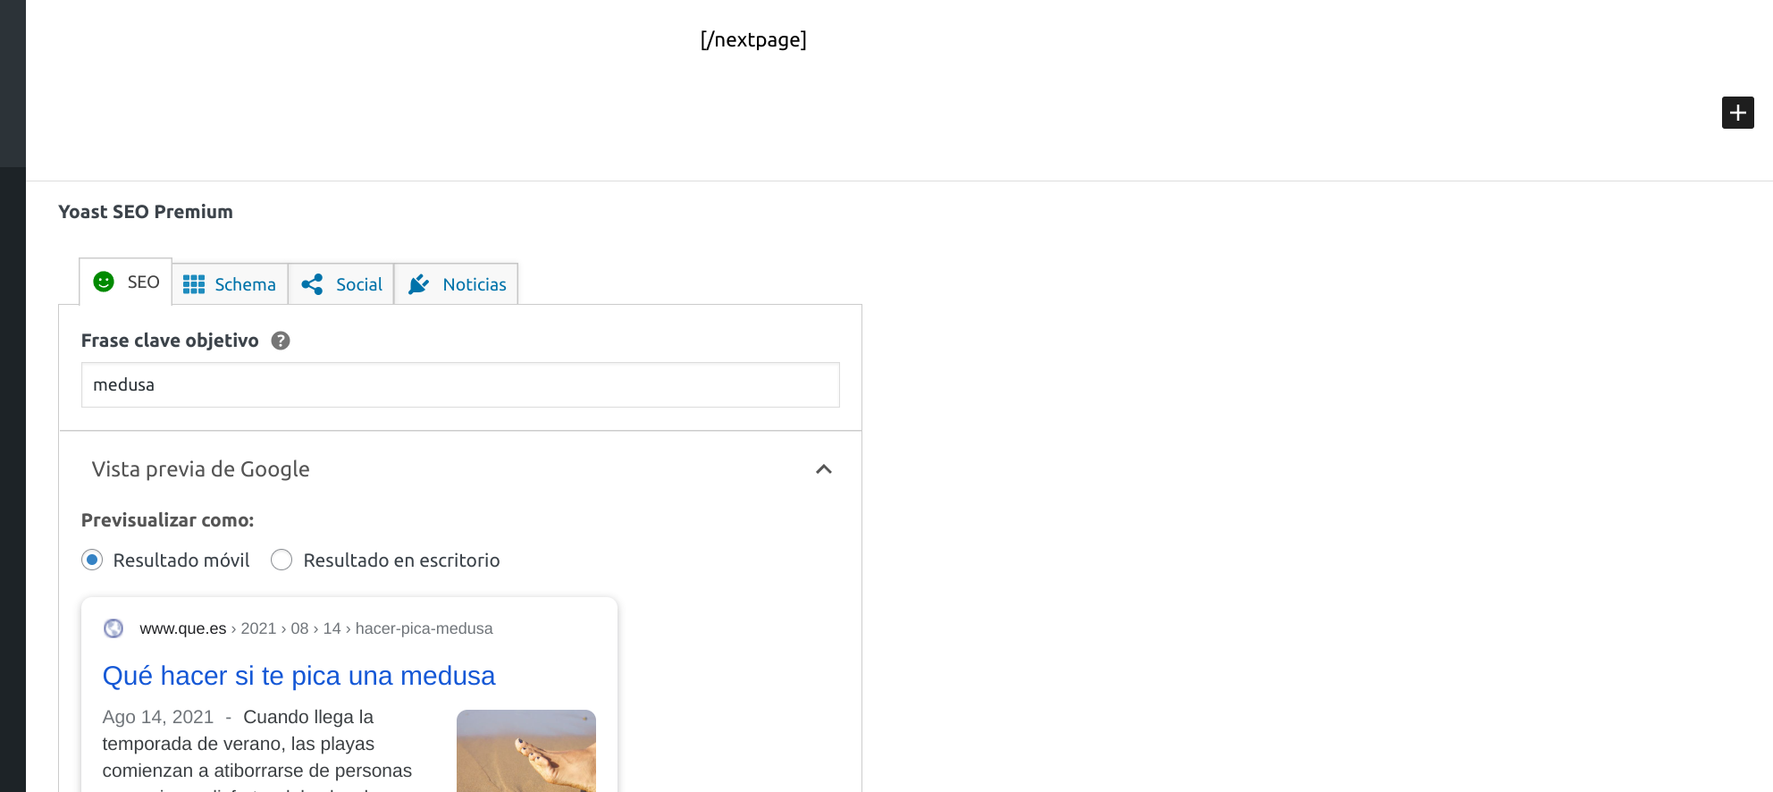Click the Social share icon
The image size is (1773, 792).
click(312, 284)
